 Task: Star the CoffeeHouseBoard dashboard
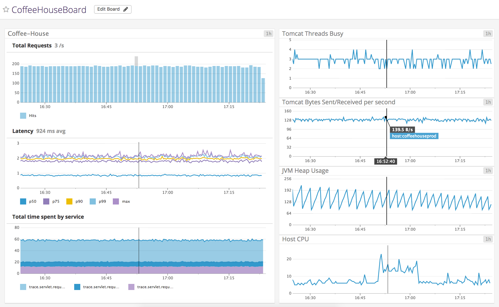[x=6, y=10]
